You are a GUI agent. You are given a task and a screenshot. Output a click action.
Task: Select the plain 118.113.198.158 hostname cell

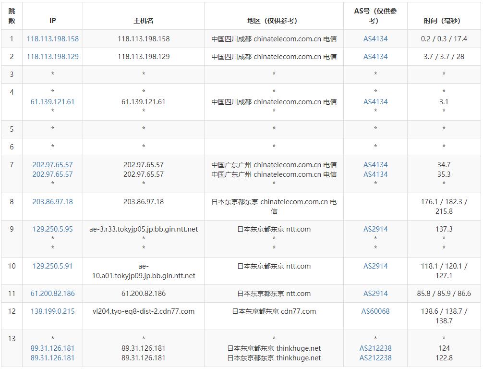click(144, 39)
